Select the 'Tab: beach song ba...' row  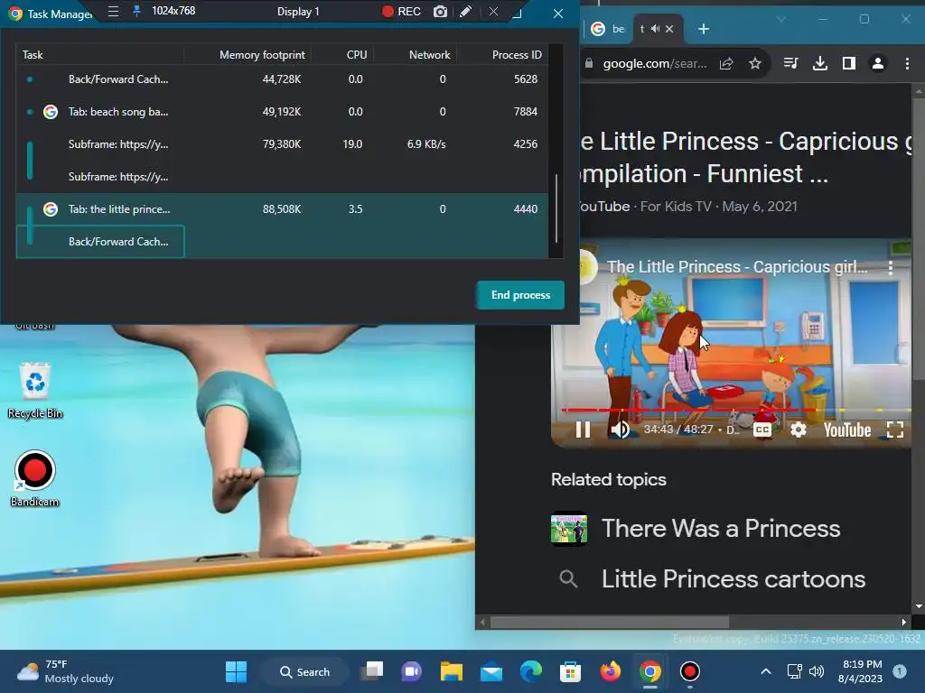pyautogui.click(x=282, y=111)
